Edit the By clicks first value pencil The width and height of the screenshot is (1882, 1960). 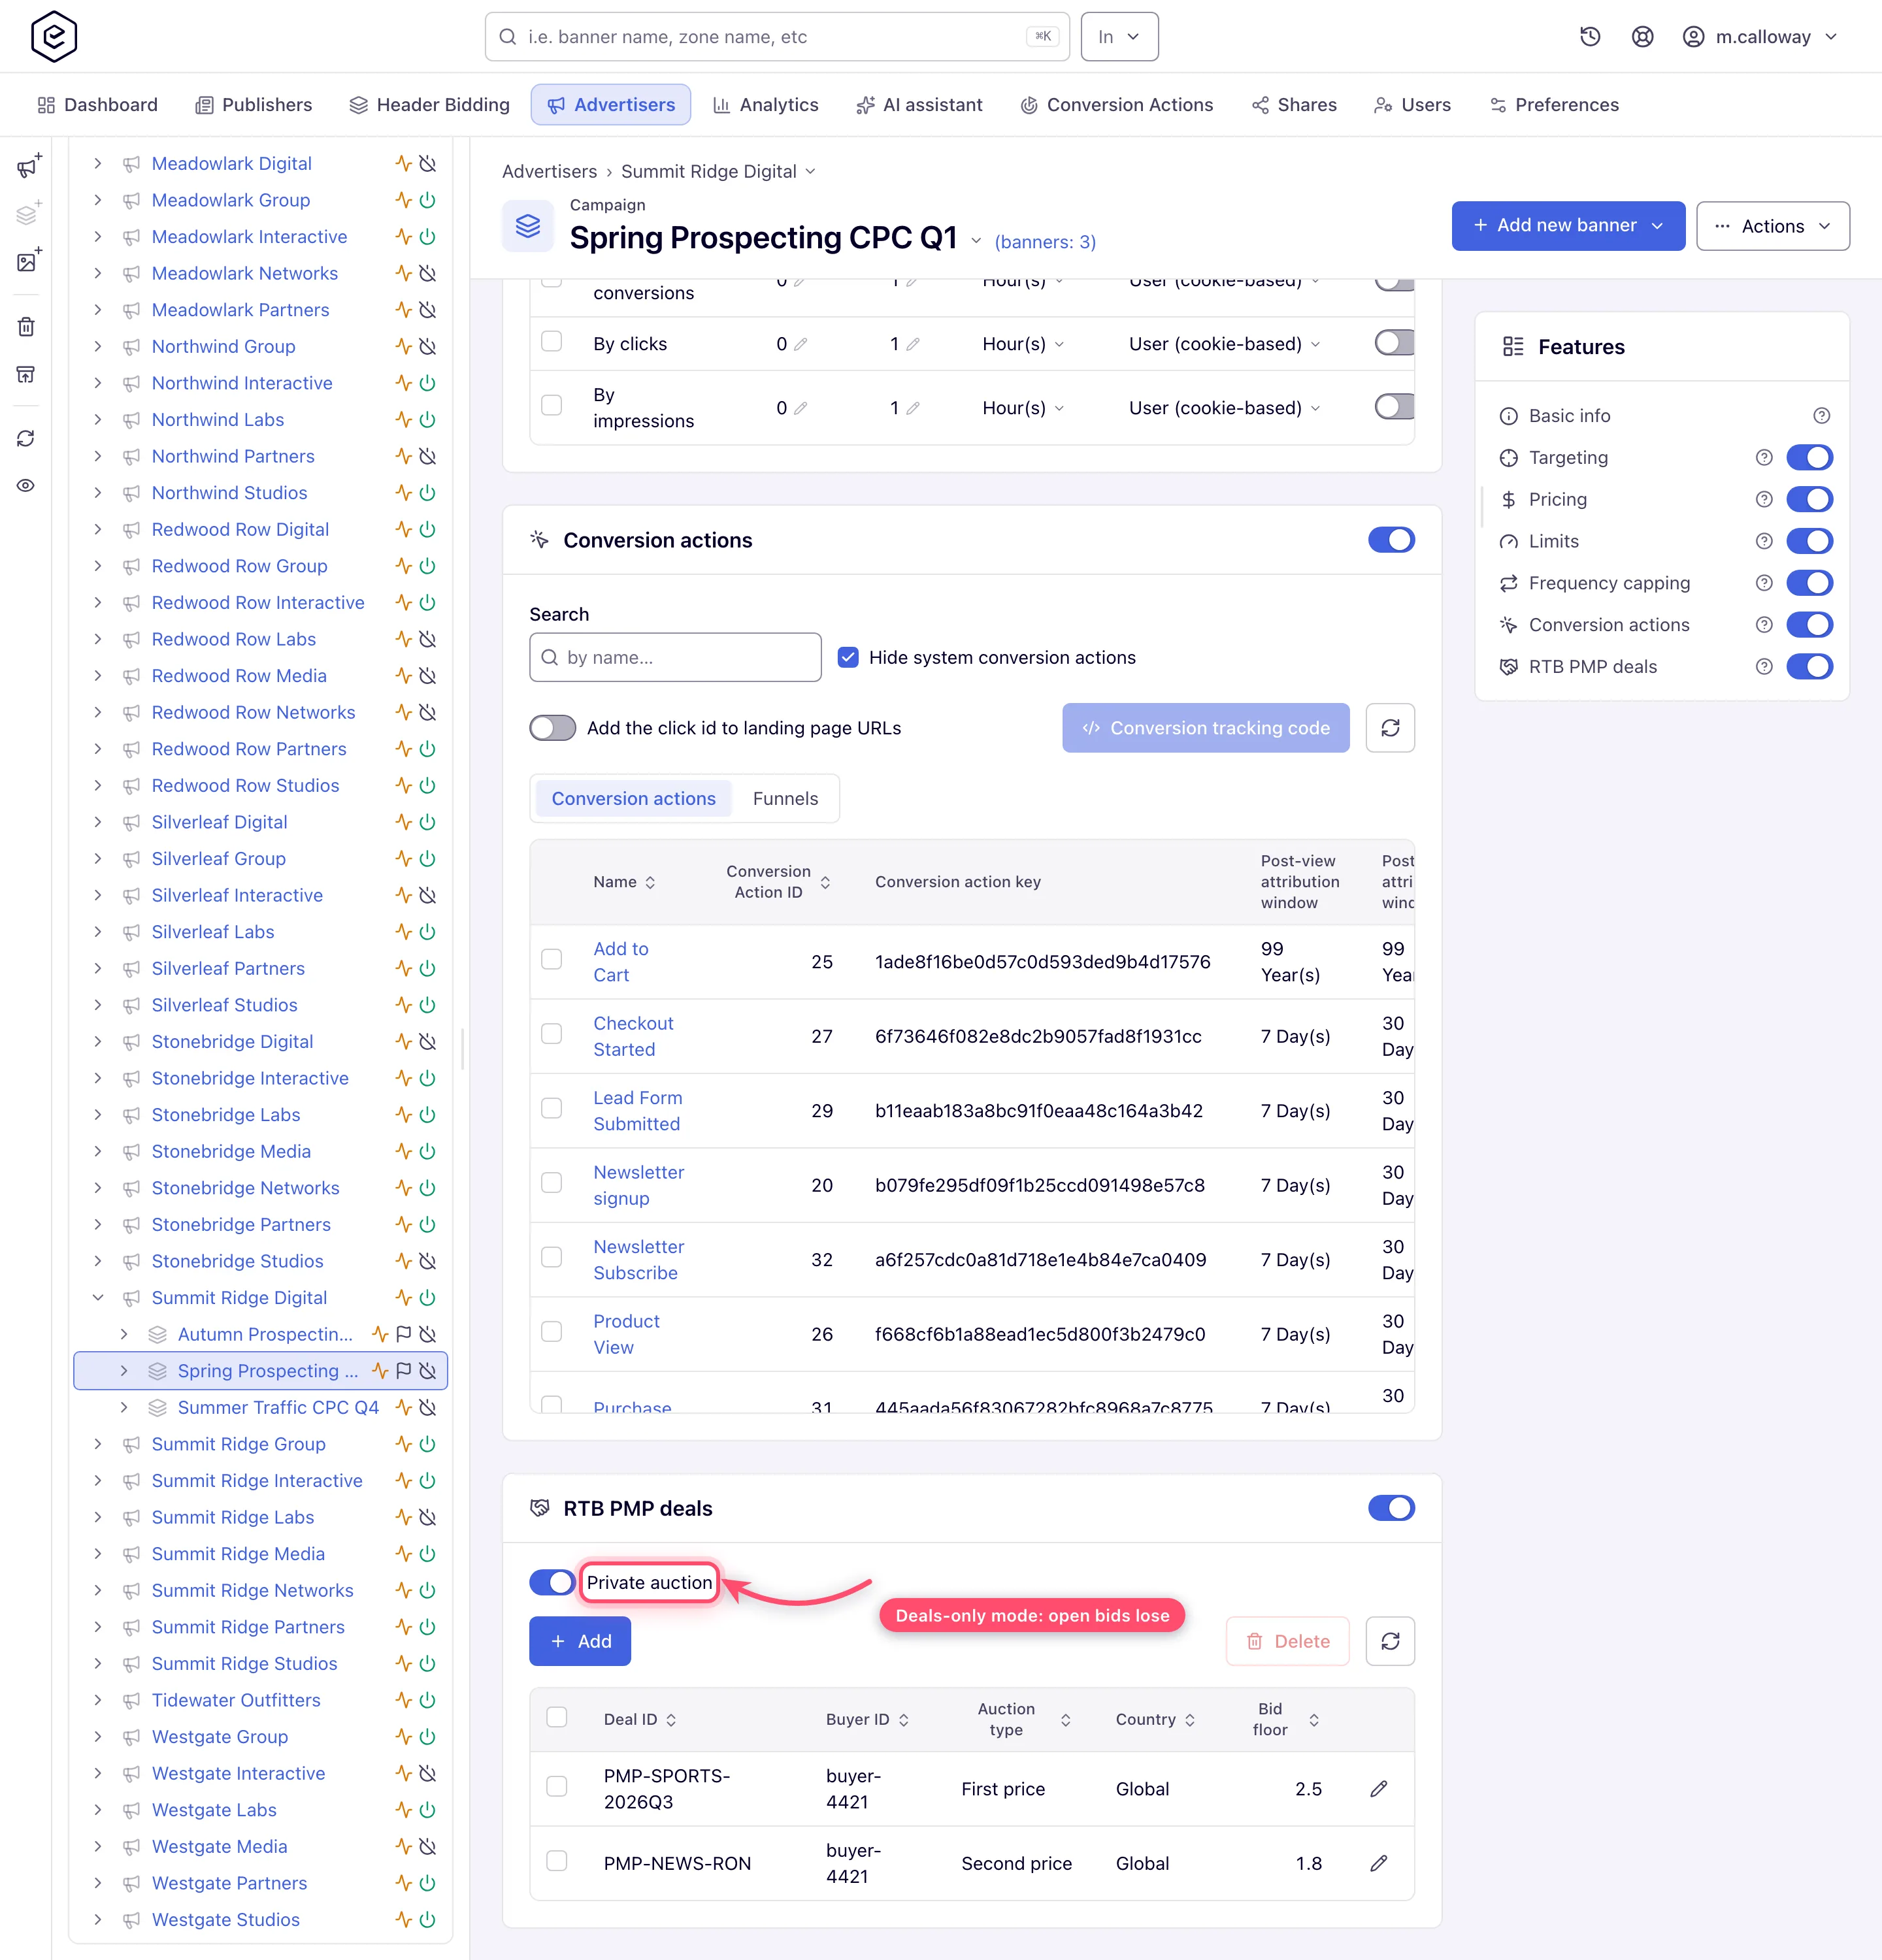[x=800, y=344]
